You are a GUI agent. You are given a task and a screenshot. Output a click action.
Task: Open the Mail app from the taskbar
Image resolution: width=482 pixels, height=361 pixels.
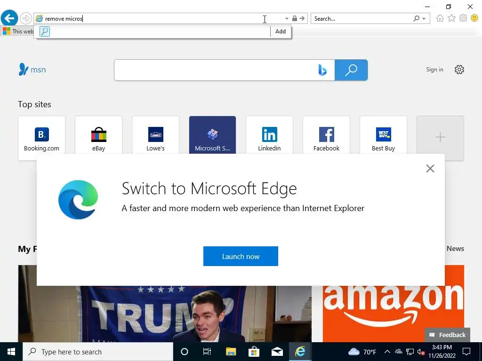(277, 352)
